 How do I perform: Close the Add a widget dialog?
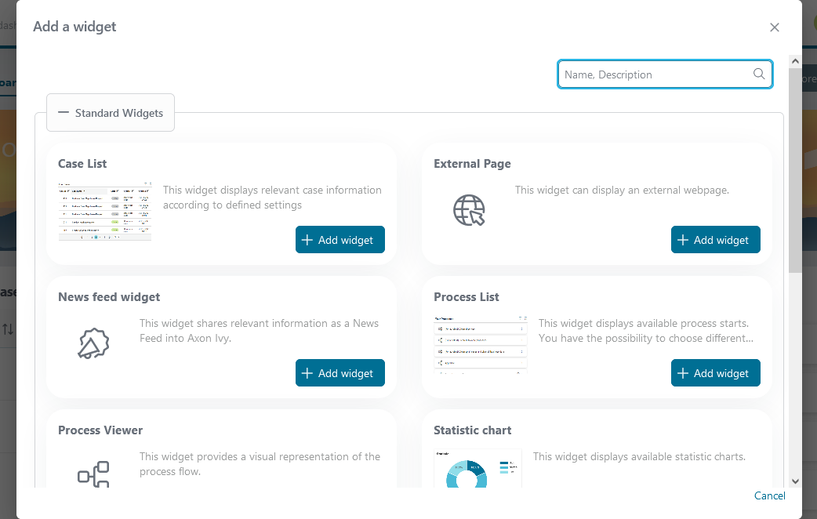[775, 27]
